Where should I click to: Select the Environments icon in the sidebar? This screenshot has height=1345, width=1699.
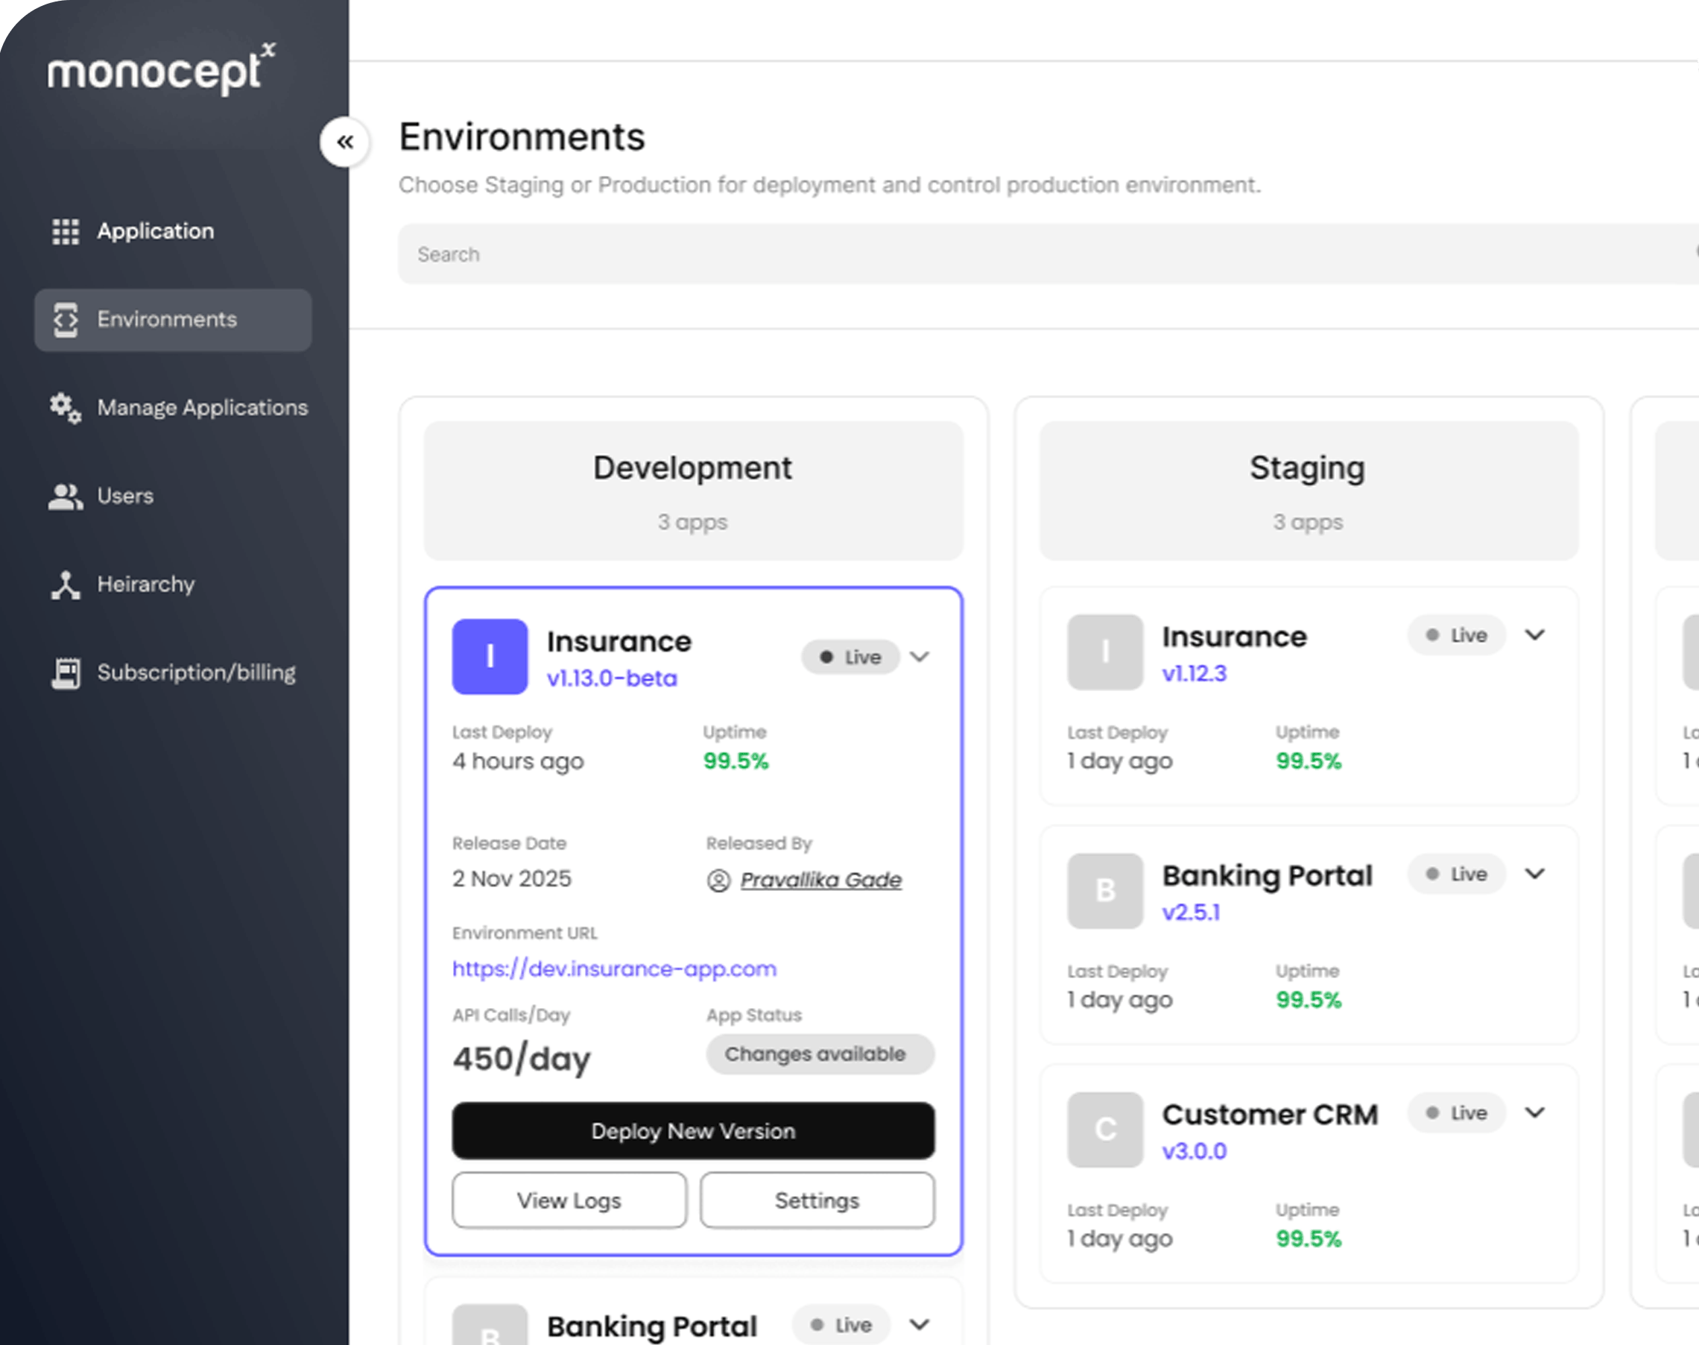coord(66,320)
